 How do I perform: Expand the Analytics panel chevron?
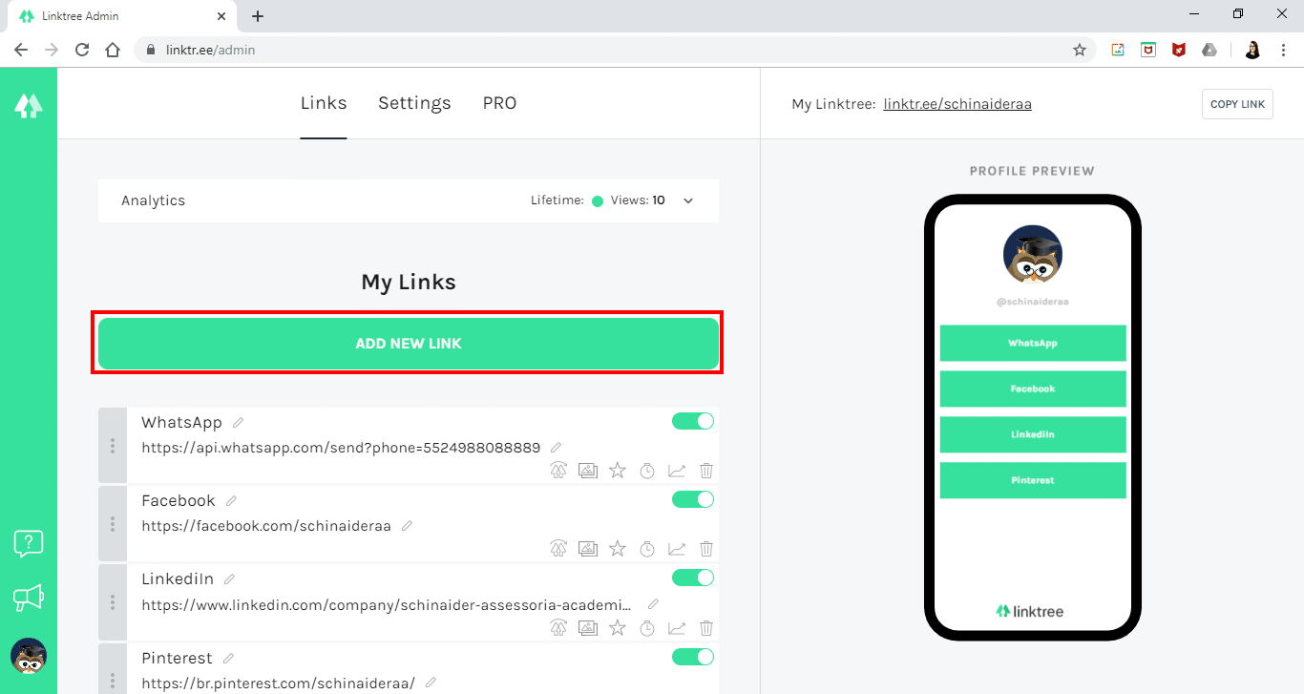point(688,200)
